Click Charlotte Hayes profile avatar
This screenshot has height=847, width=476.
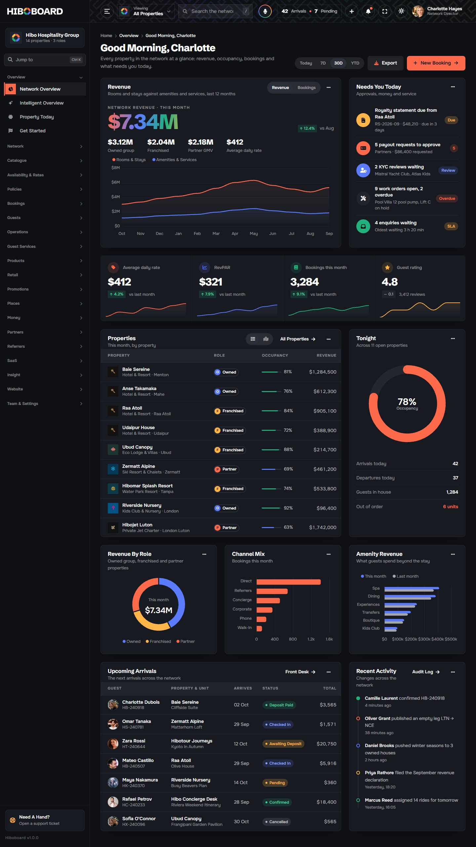418,11
